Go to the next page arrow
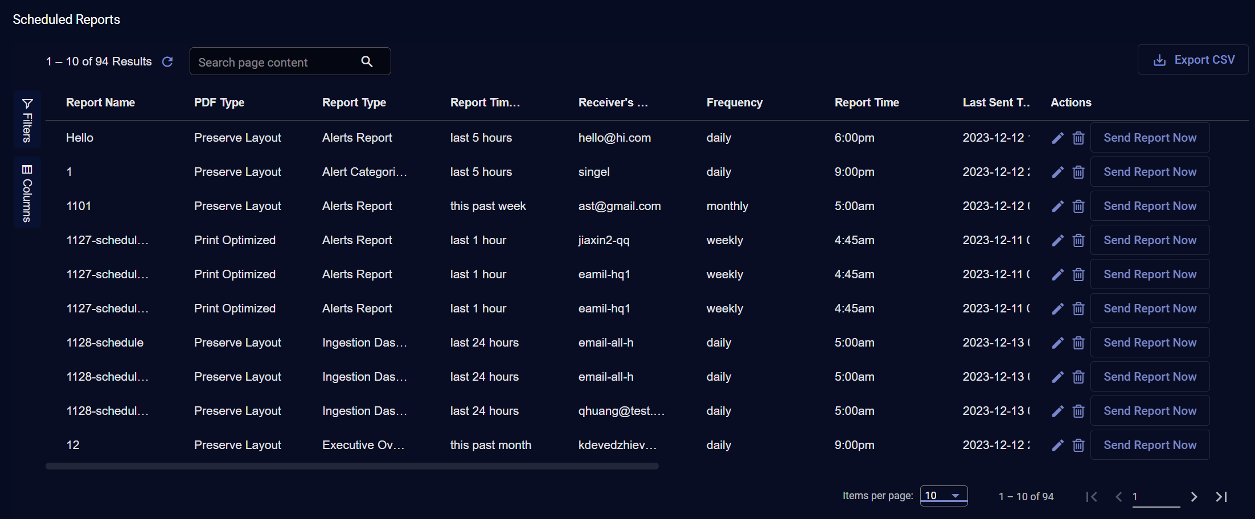Viewport: 1255px width, 519px height. 1194,497
